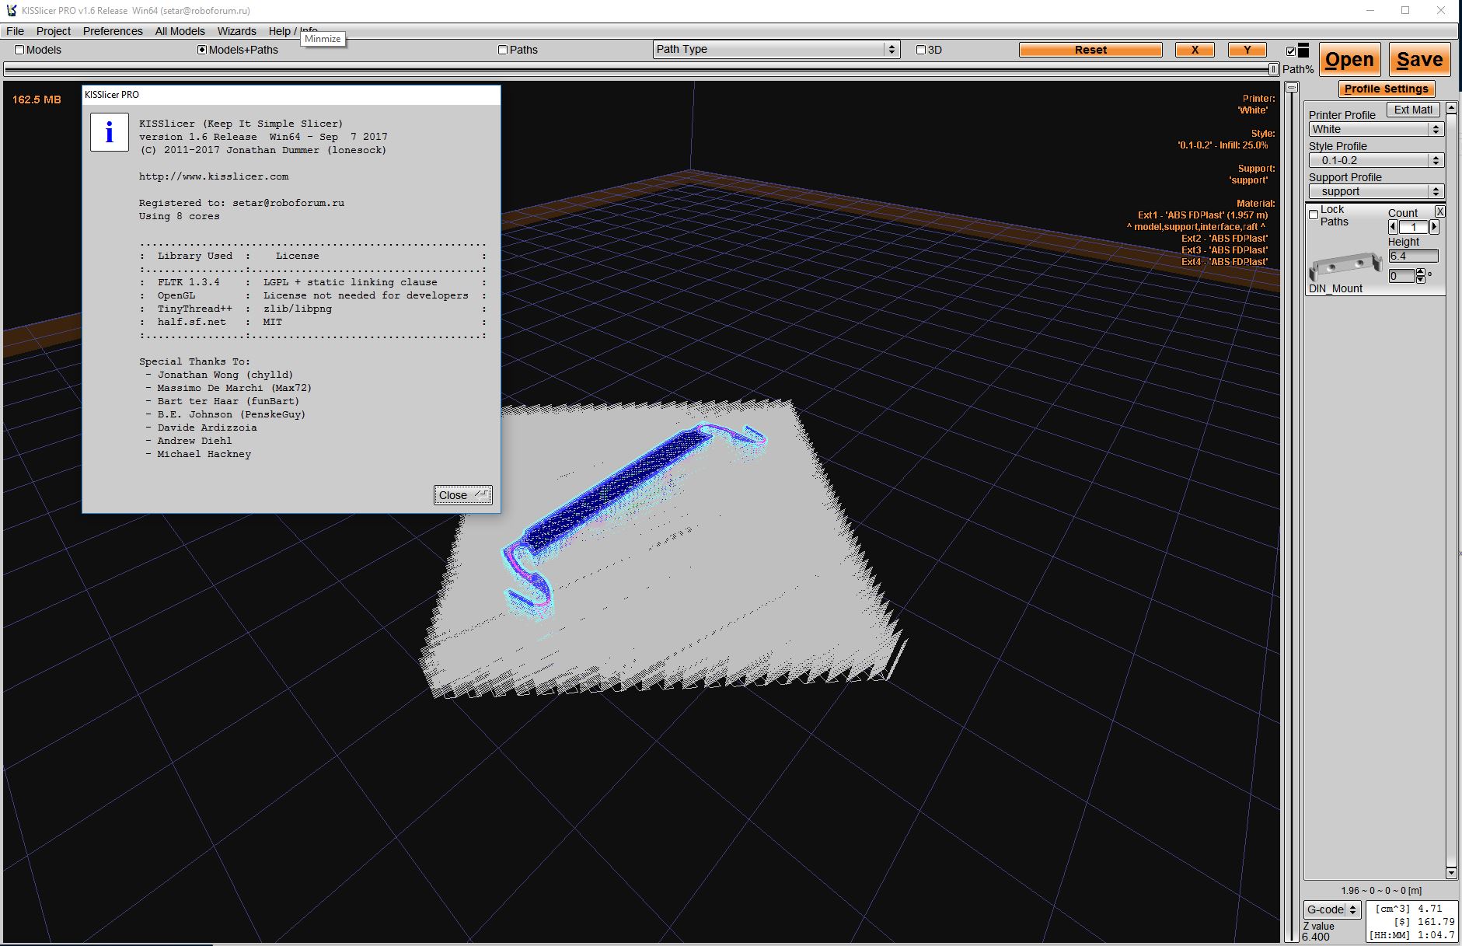The width and height of the screenshot is (1462, 946).
Task: Open Profile Settings
Action: click(1386, 89)
